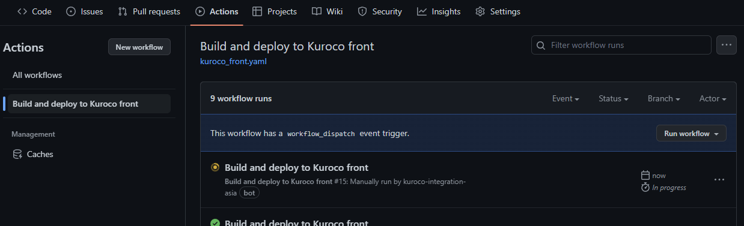
Task: Focus the Filter workflow runs field
Action: pyautogui.click(x=621, y=45)
